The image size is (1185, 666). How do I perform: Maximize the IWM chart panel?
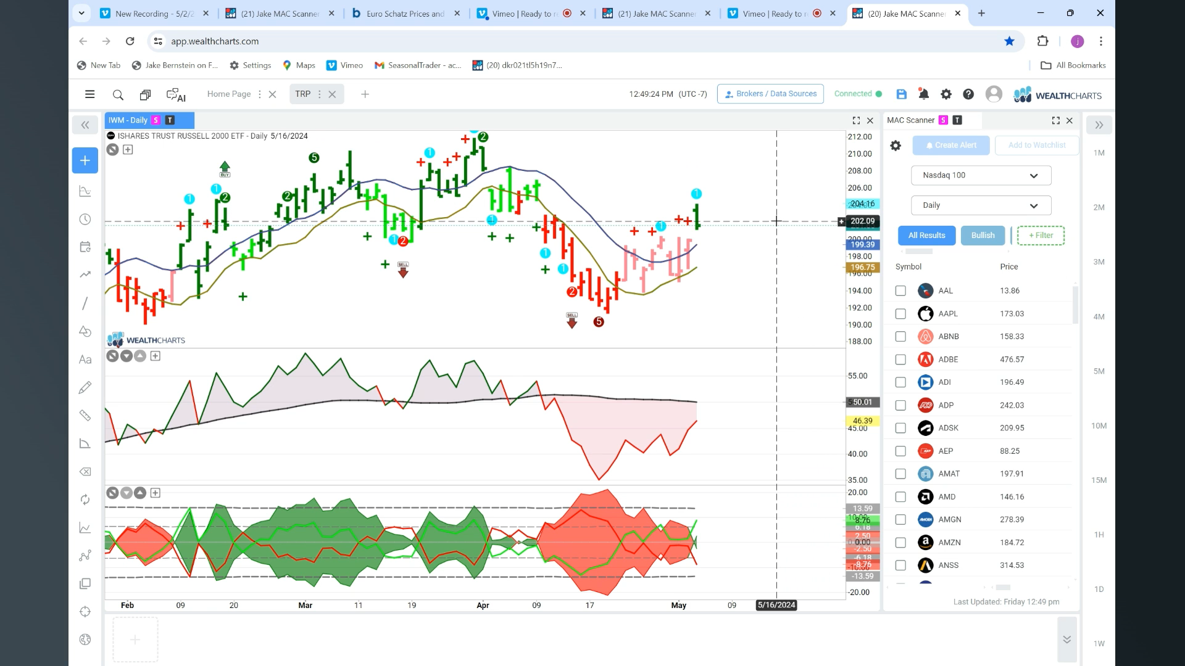pos(856,121)
